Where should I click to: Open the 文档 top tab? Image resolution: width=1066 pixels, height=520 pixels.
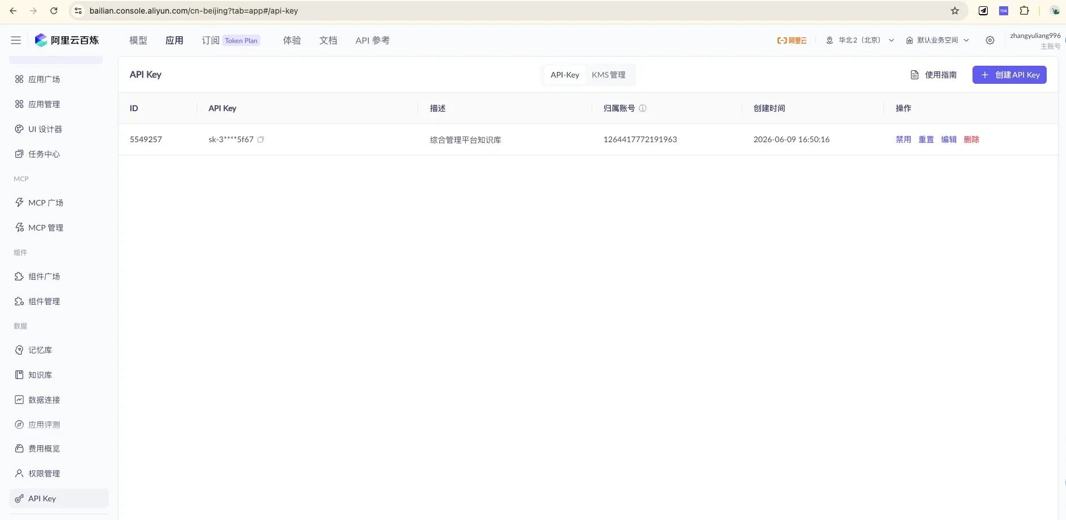pos(328,40)
